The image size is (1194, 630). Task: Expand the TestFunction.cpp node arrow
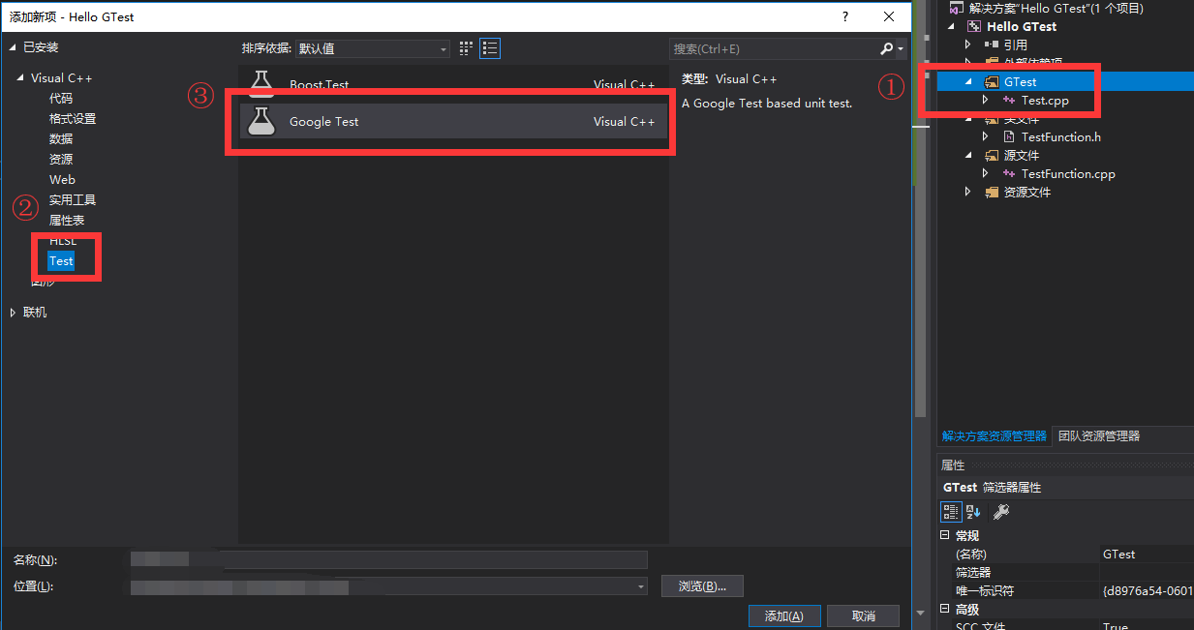click(x=985, y=173)
